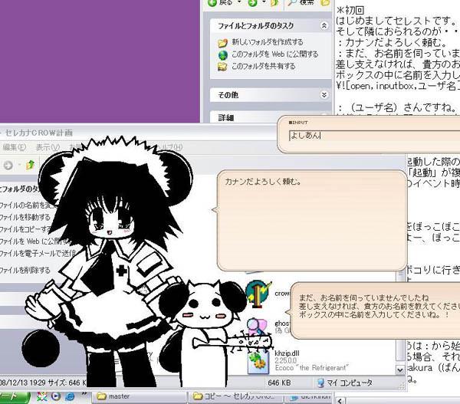Click 646 KB in the status bar

point(279,383)
